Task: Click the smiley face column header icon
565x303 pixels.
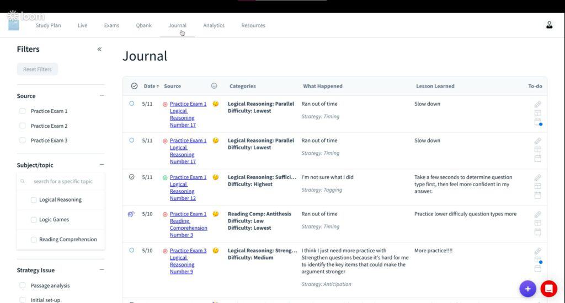Action: [214, 85]
